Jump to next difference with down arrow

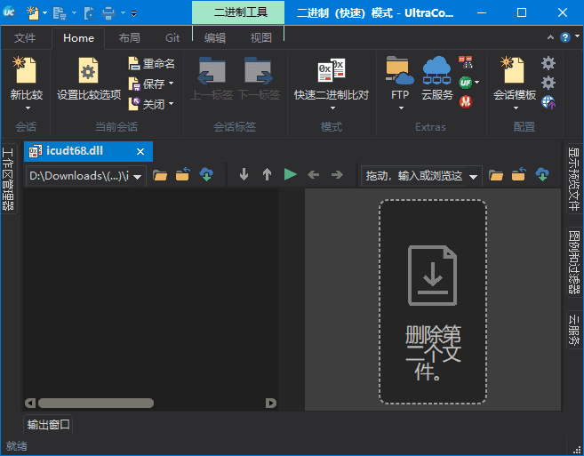pos(244,175)
